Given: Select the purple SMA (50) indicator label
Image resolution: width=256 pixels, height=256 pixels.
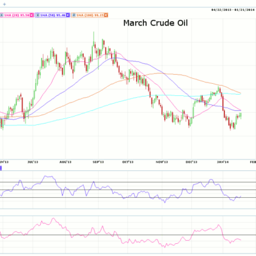Looking at the screenshot, I should [52, 15].
